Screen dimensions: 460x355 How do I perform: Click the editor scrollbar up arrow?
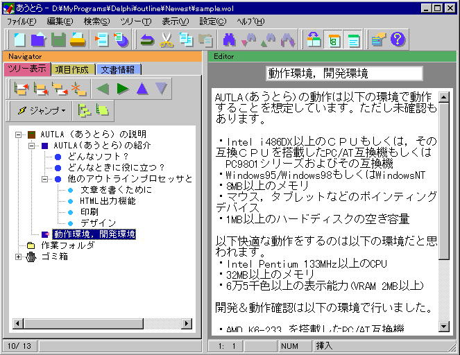(x=444, y=97)
